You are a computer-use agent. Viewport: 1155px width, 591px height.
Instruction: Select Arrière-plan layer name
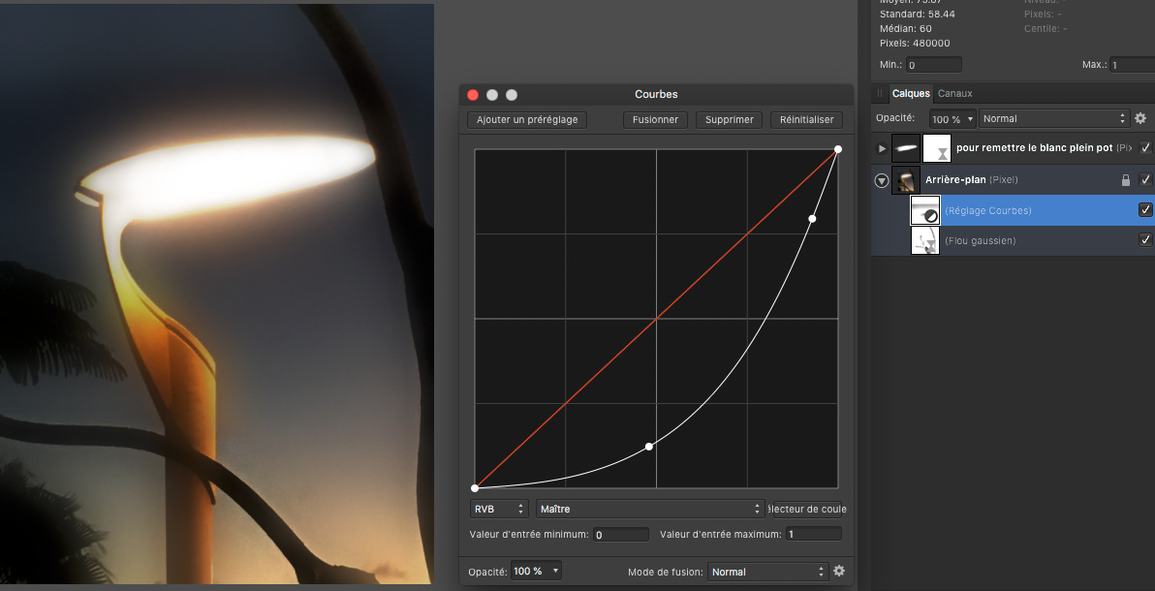(x=955, y=180)
